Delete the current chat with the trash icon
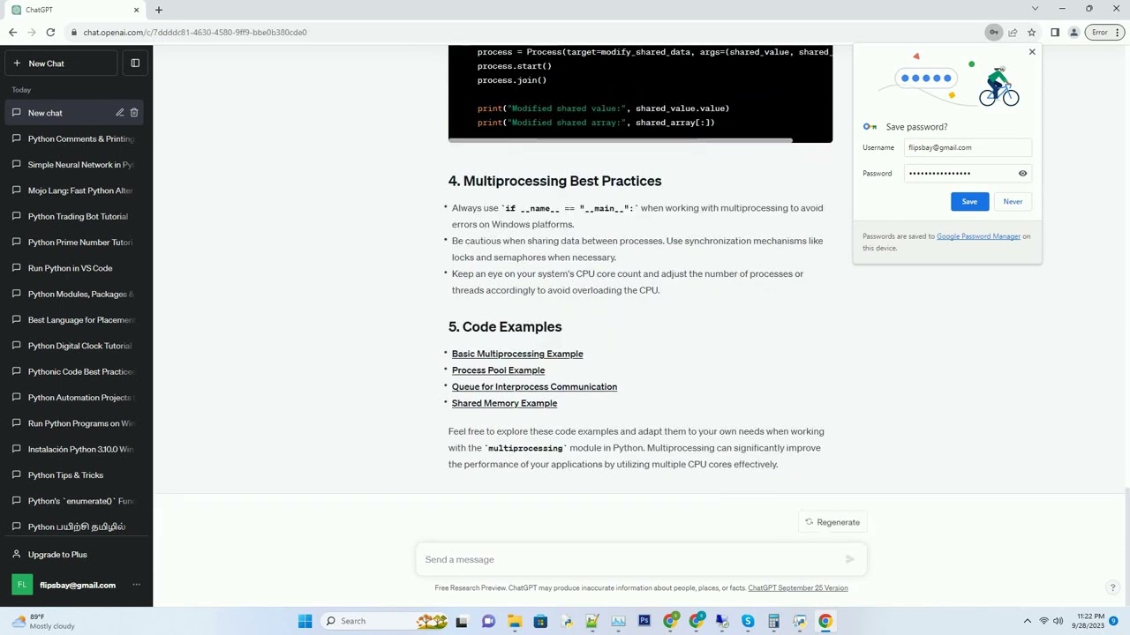Viewport: 1130px width, 635px height. [134, 113]
